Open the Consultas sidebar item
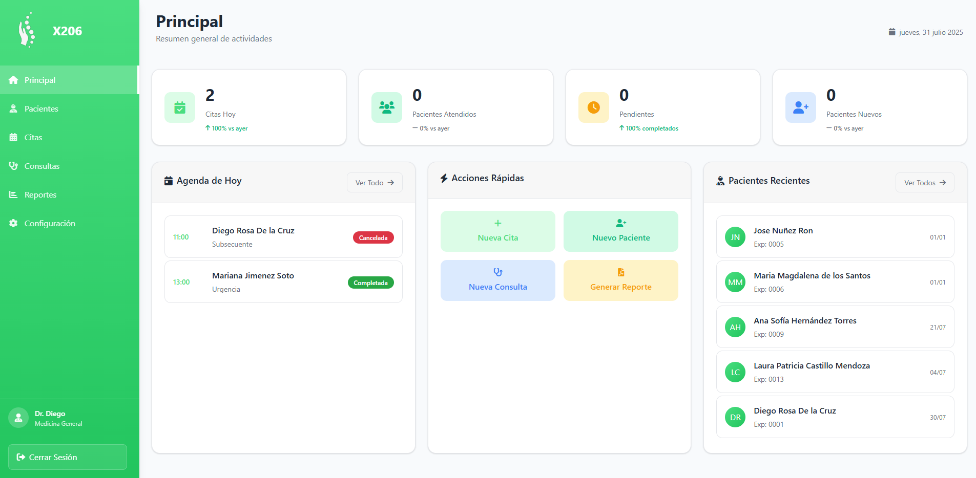Screen dimensions: 976x478 pos(41,166)
